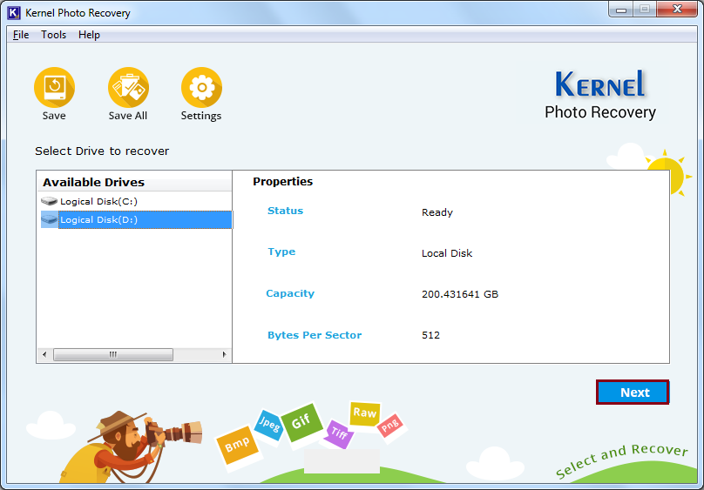Click the drive icon beside Logical Disk(C:)
The width and height of the screenshot is (704, 490).
49,201
